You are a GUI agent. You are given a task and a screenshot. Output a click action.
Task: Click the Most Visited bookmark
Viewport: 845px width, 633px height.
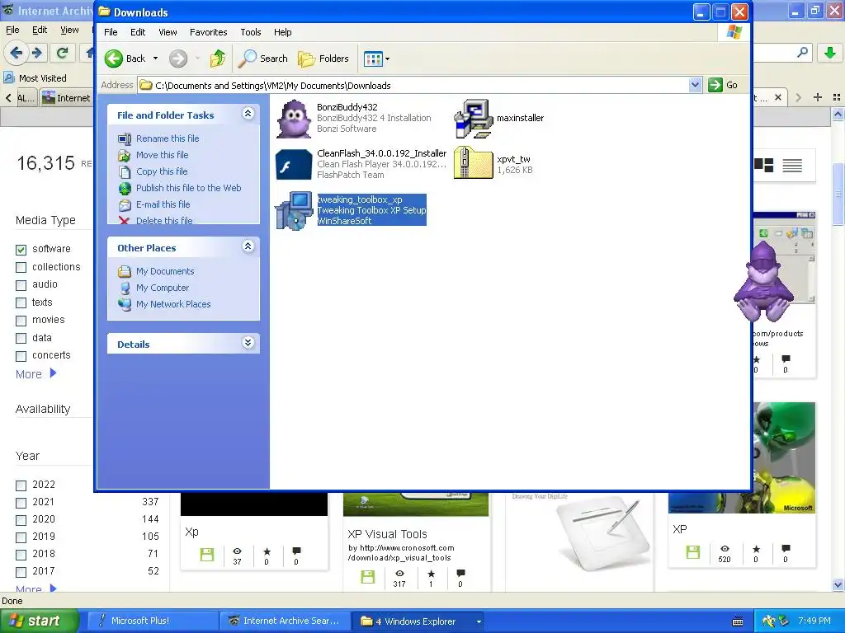click(35, 78)
